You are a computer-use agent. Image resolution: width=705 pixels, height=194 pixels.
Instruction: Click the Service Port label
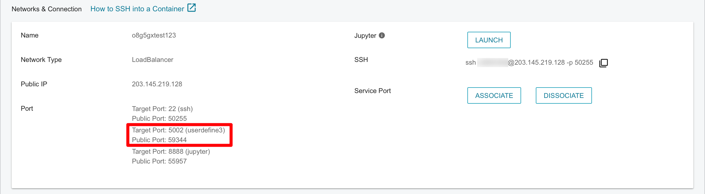(x=372, y=91)
